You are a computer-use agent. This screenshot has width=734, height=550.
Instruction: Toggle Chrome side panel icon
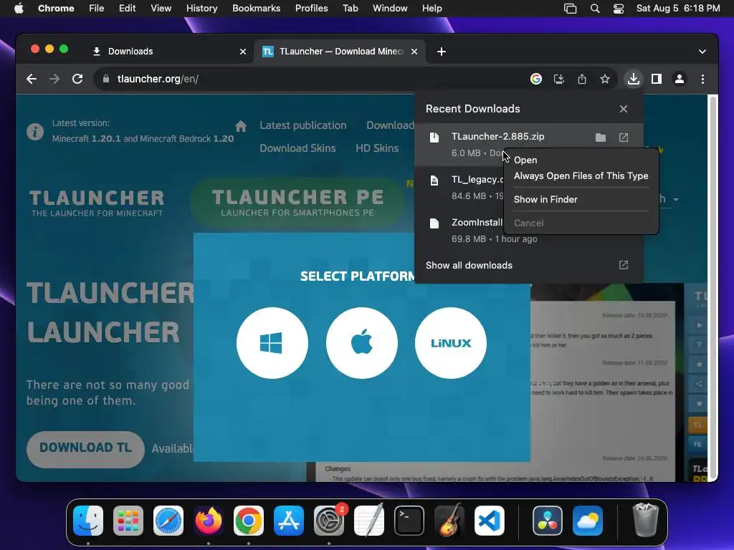657,79
